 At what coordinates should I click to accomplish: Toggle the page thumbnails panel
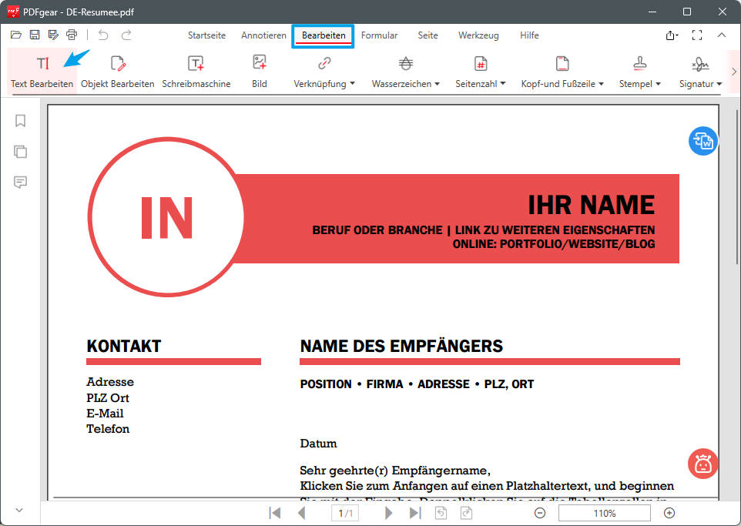tap(20, 152)
